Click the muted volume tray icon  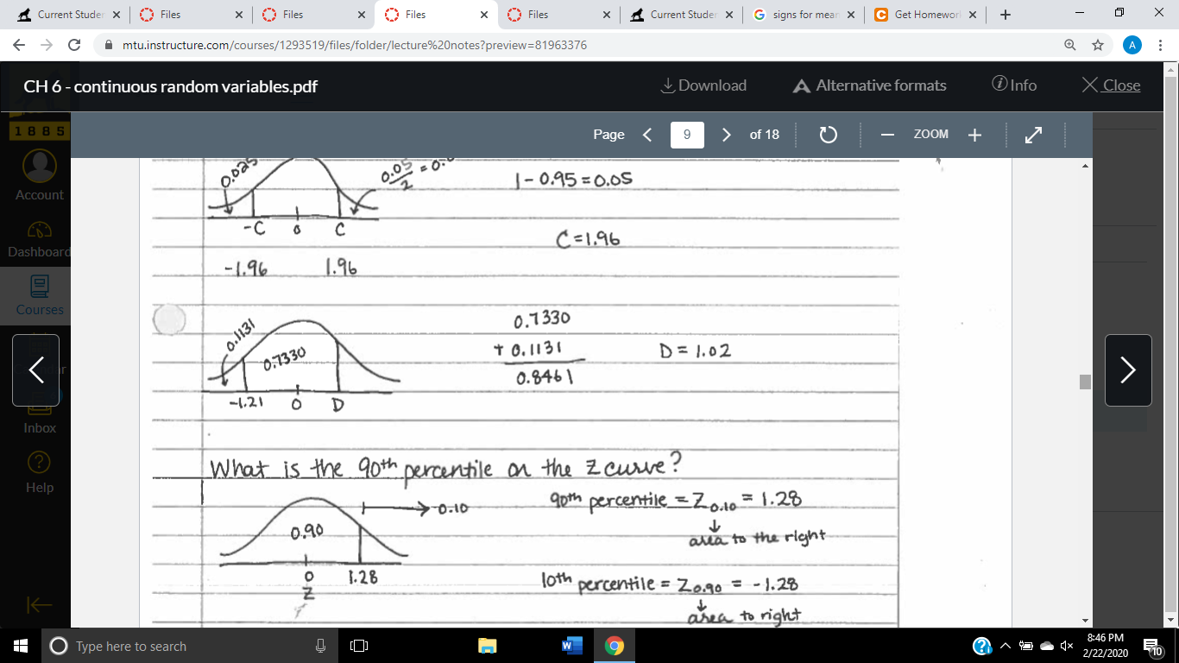[1066, 646]
